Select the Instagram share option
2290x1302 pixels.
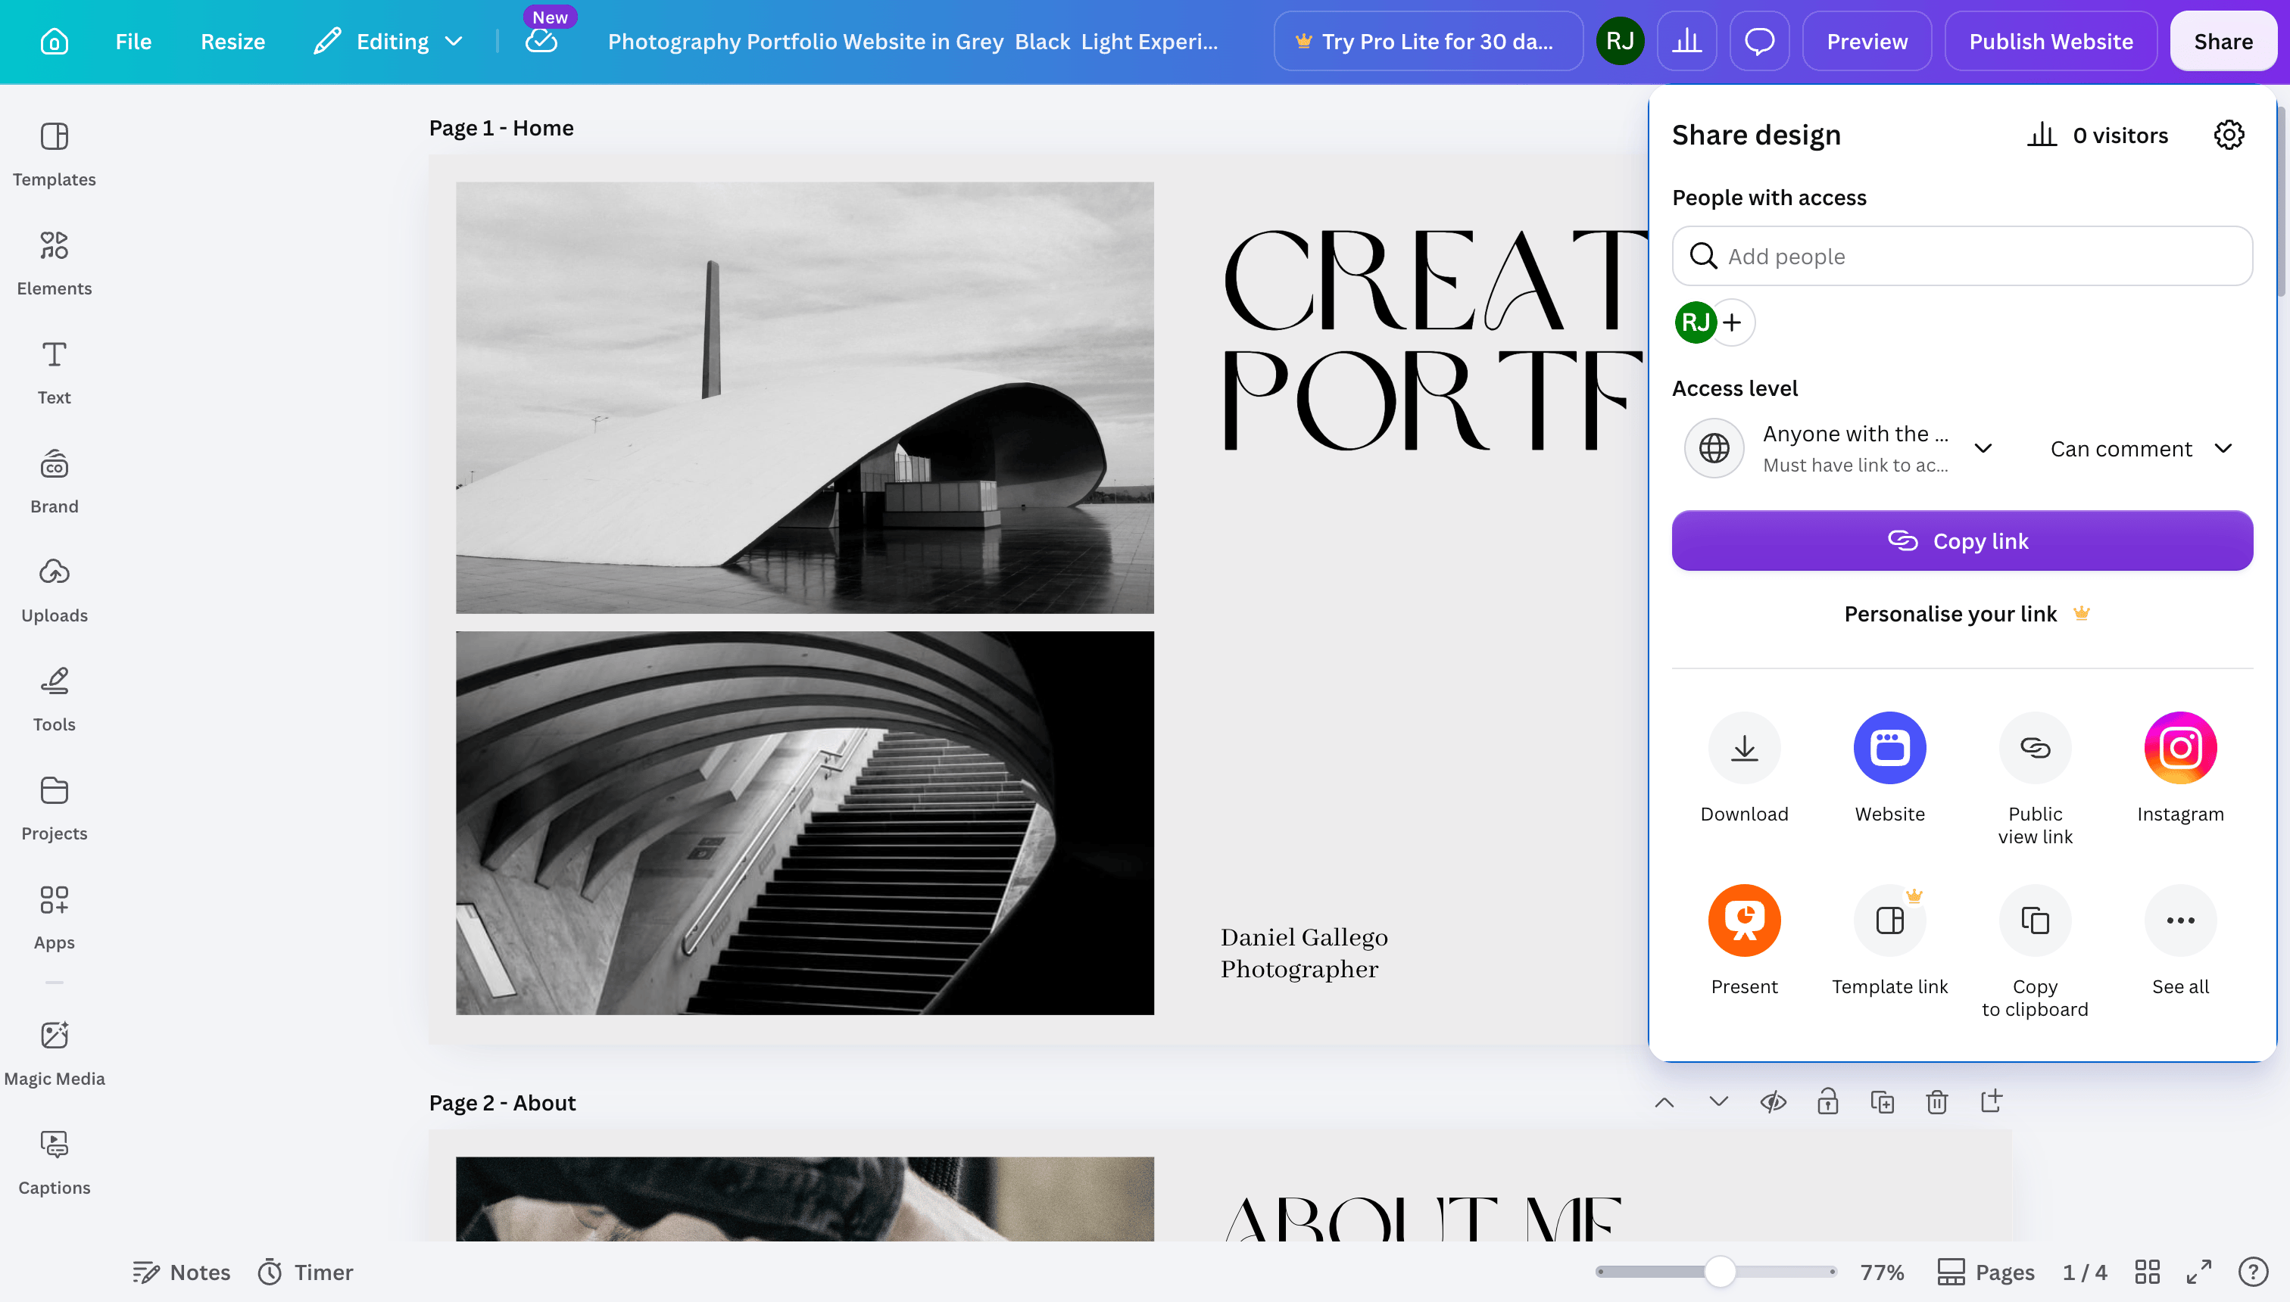click(x=2180, y=768)
